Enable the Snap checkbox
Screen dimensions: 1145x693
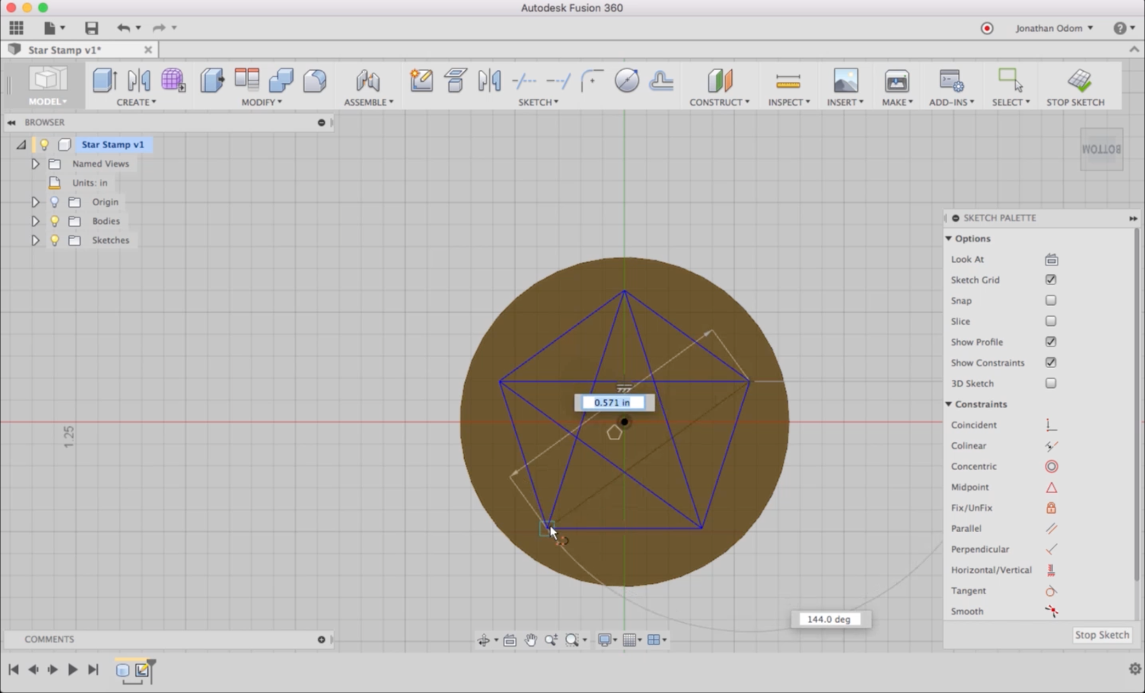pyautogui.click(x=1051, y=300)
